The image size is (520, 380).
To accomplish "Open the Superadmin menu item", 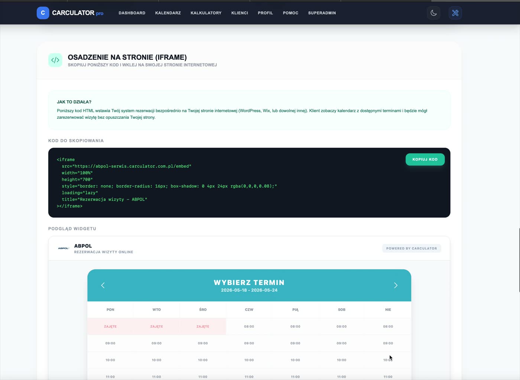I will 322,13.
